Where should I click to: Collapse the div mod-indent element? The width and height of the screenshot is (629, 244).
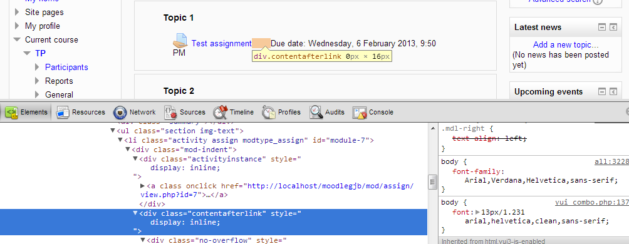tap(128, 150)
